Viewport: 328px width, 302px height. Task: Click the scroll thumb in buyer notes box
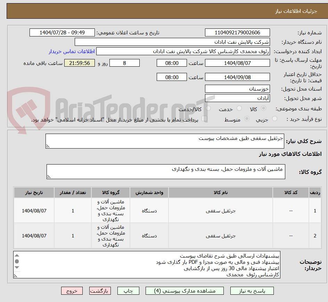point(17,261)
